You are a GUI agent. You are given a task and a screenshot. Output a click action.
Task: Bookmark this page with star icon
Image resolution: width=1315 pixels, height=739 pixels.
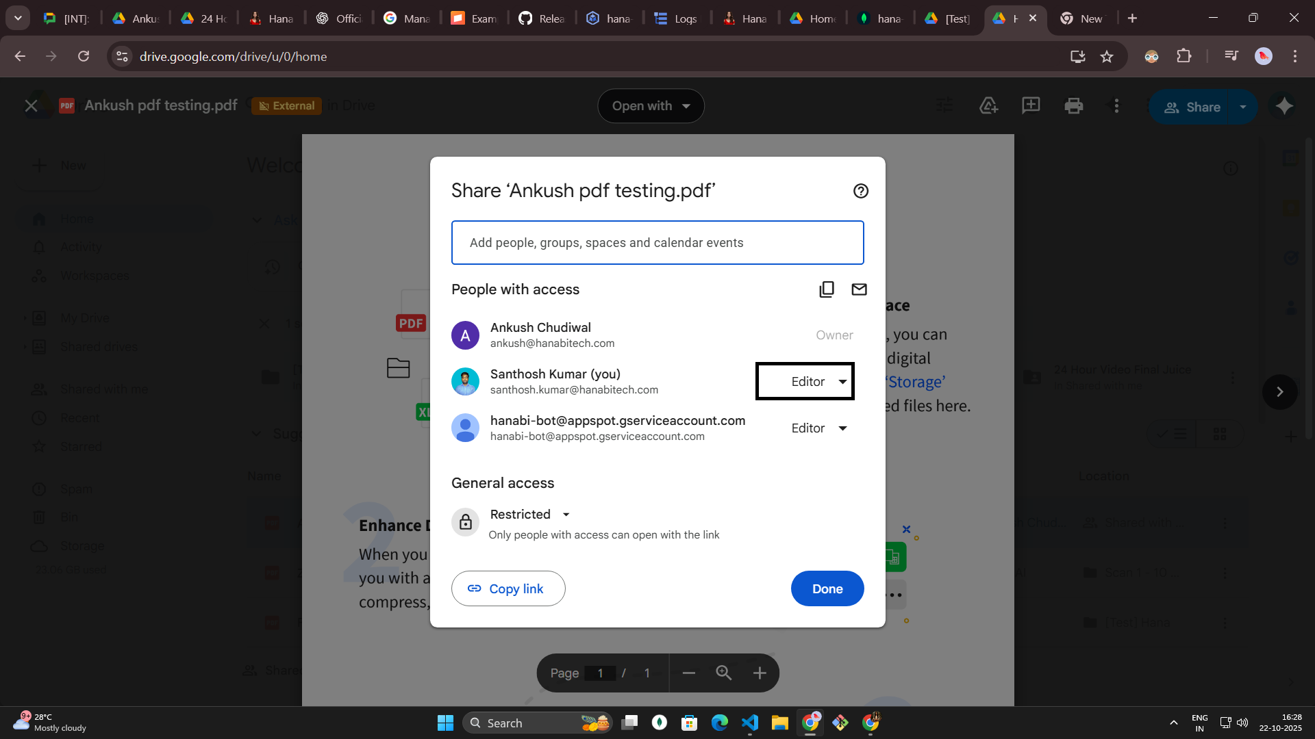click(x=1107, y=57)
